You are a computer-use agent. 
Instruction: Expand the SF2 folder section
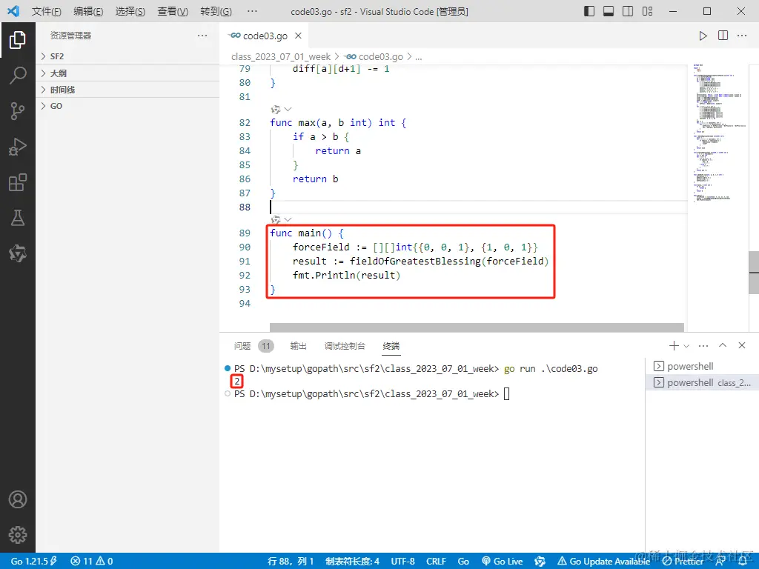coord(127,56)
